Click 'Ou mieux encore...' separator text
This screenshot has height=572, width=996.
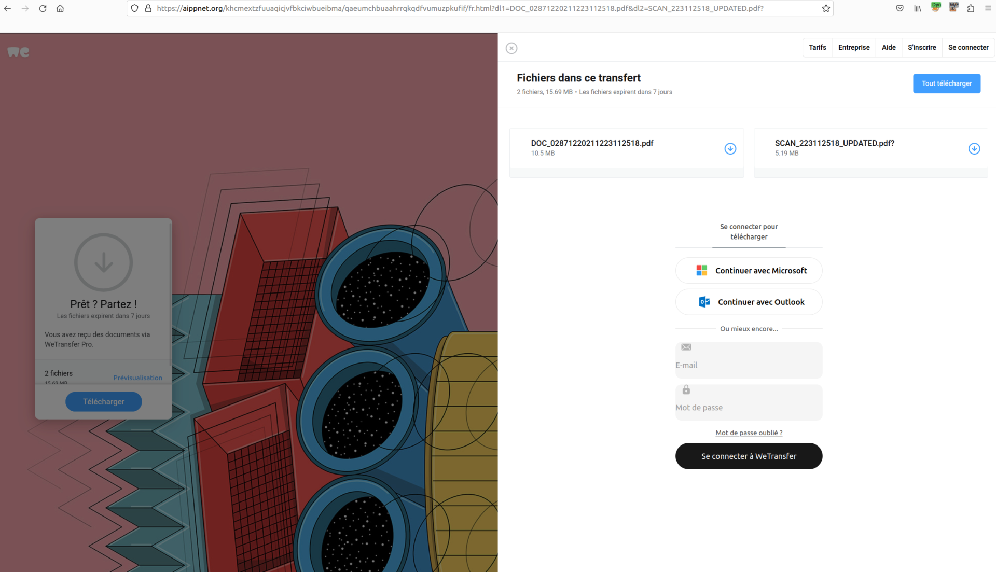[749, 329]
